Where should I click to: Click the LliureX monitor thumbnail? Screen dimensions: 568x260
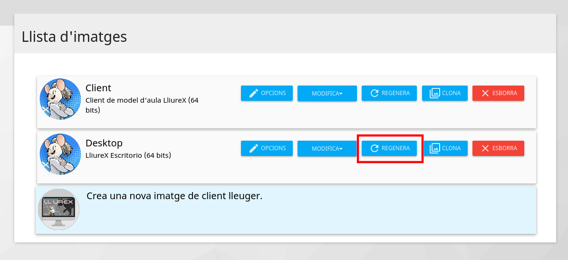point(58,209)
